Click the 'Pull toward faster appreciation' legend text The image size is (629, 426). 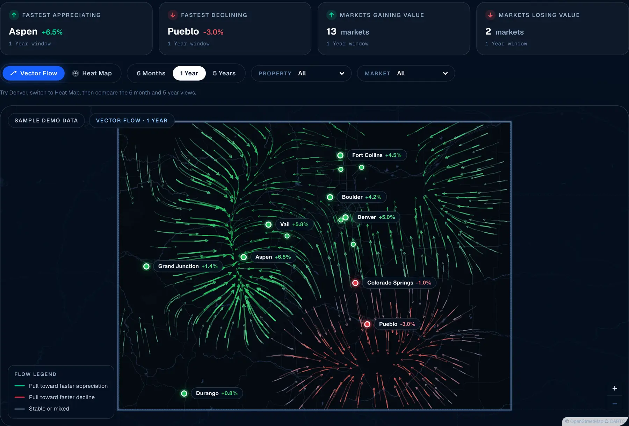click(x=68, y=386)
